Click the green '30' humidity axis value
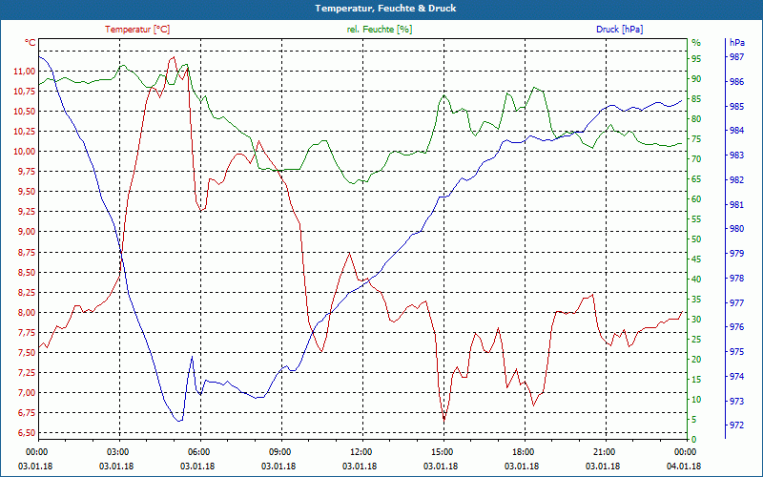Image resolution: width=763 pixels, height=477 pixels. tap(696, 320)
